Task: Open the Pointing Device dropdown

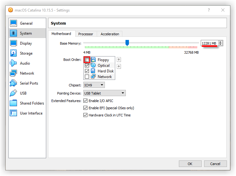Action: 104,93
